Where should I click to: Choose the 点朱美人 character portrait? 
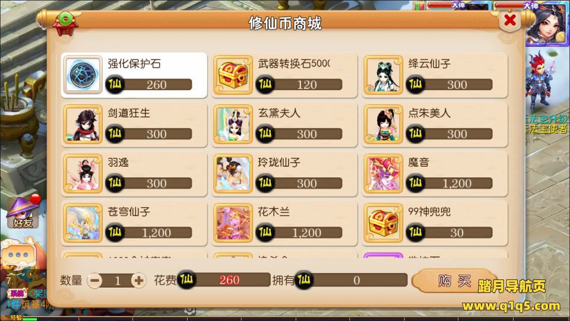point(383,124)
